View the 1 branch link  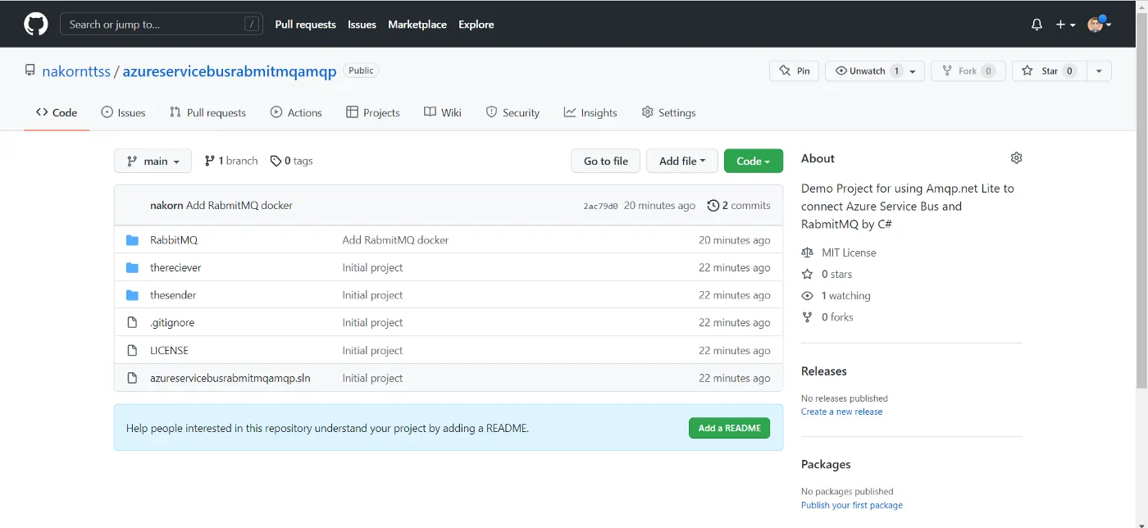(x=231, y=161)
